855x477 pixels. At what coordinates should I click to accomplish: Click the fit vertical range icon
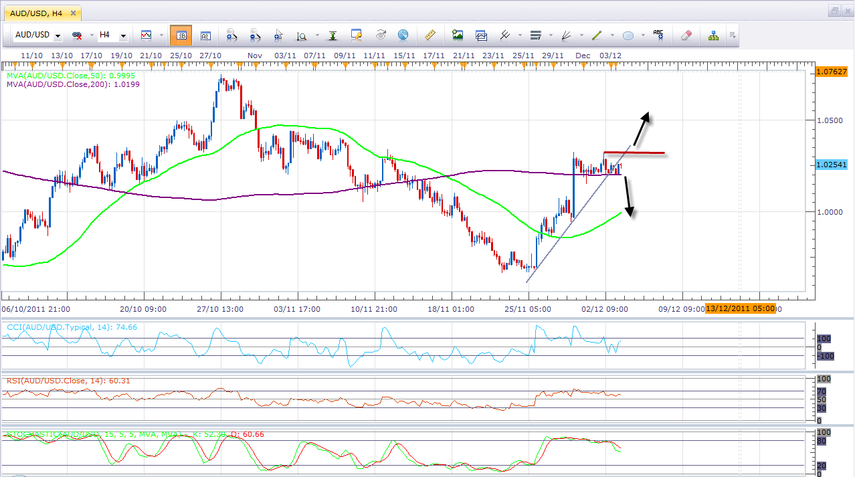[332, 35]
